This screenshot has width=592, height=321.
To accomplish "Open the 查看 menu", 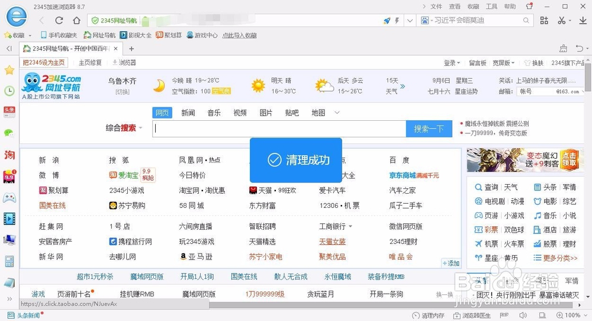I will coord(455,7).
